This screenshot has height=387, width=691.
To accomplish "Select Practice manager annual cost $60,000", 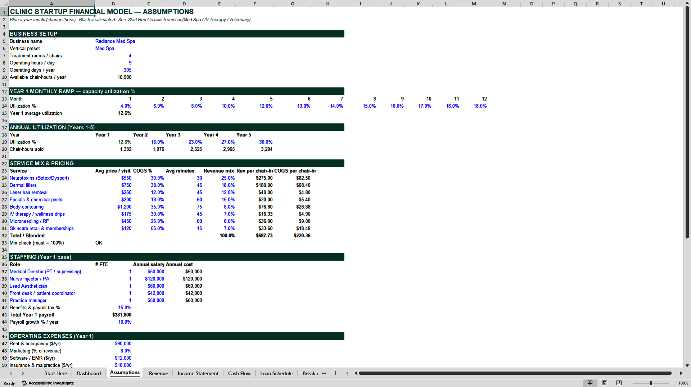I will (184, 300).
